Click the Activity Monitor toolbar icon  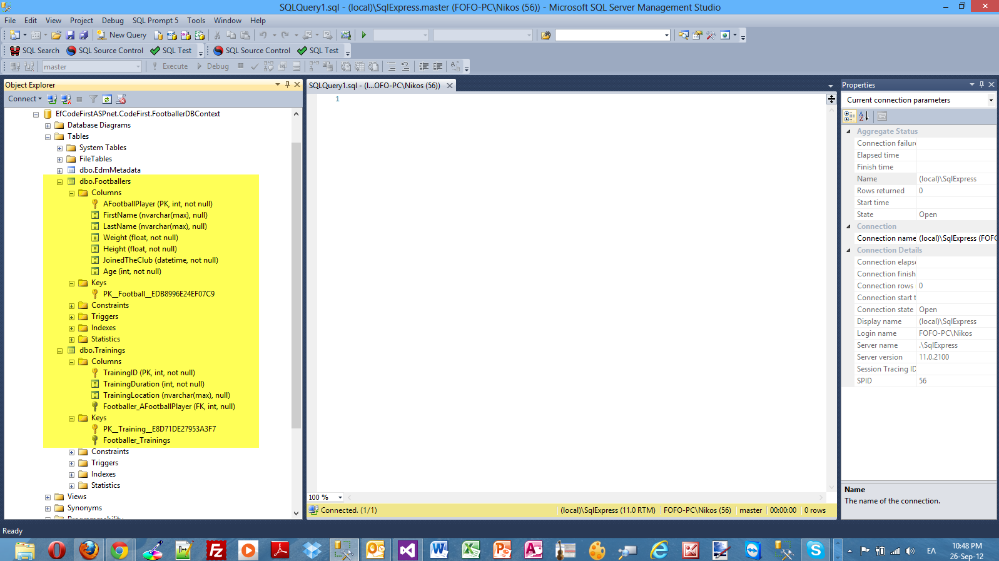pos(346,35)
